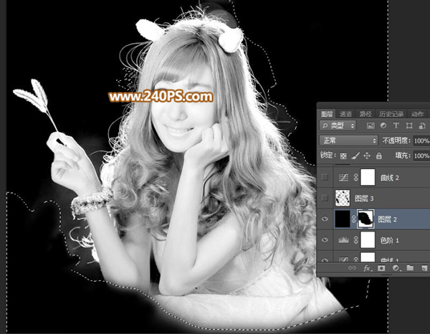
Task: Toggle lock transparent pixels icon
Action: point(343,156)
